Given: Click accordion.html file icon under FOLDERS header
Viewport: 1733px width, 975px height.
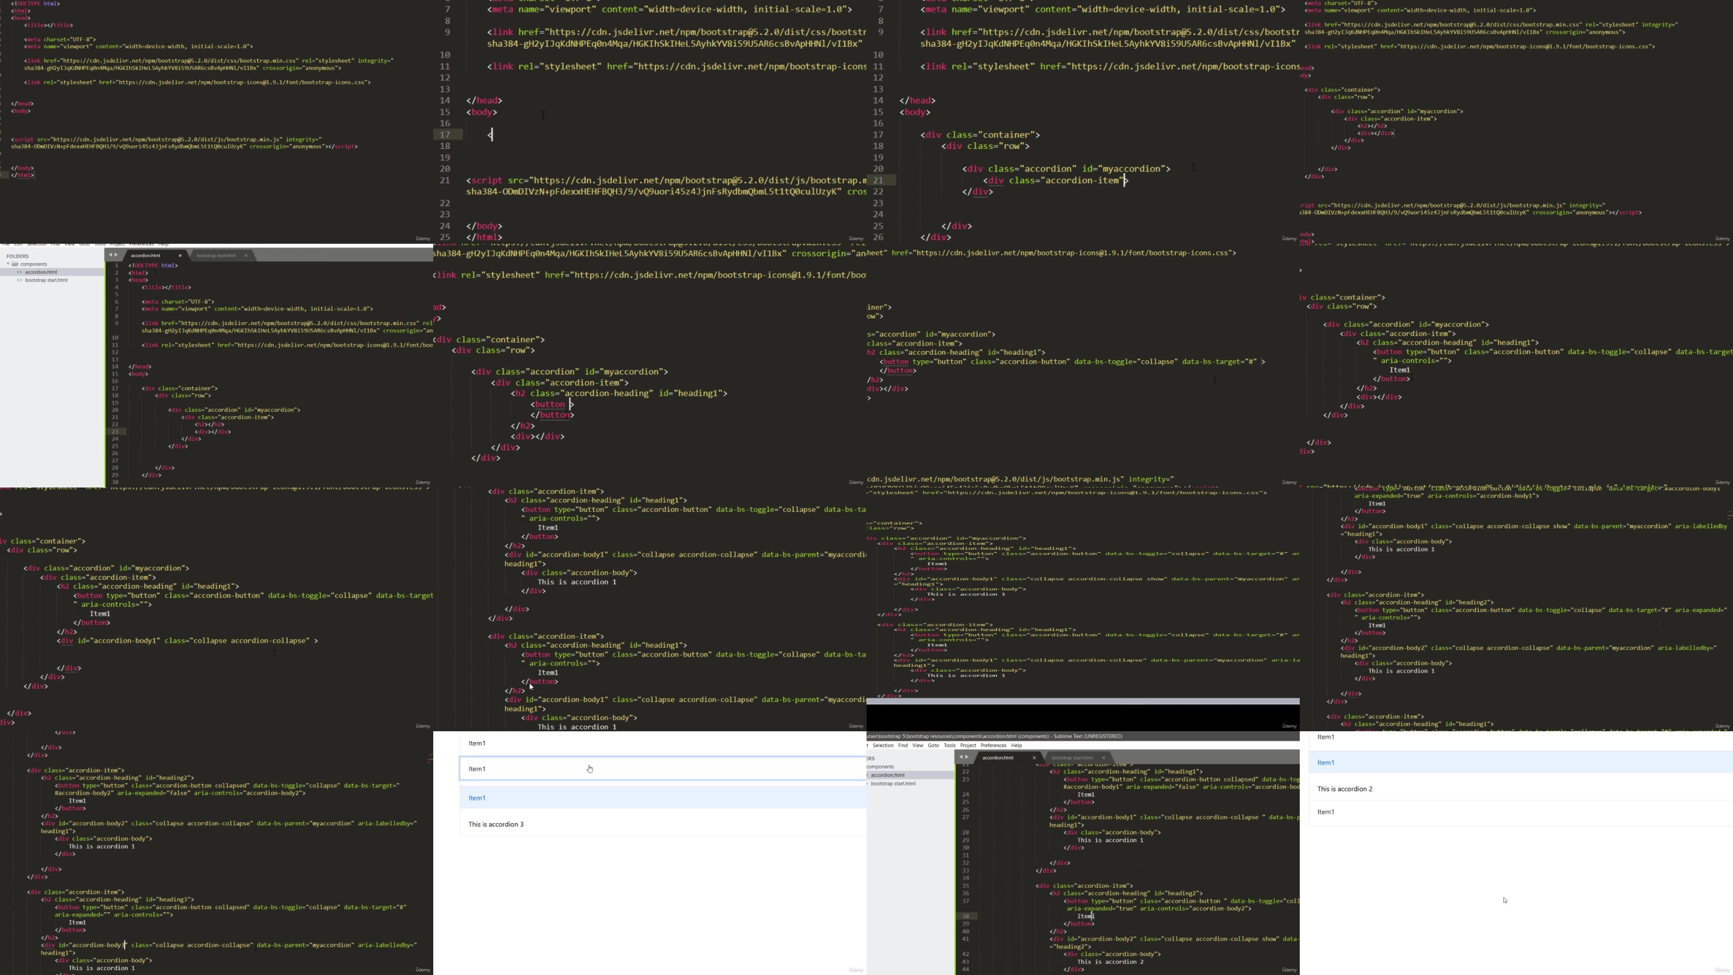Looking at the screenshot, I should coord(19,272).
